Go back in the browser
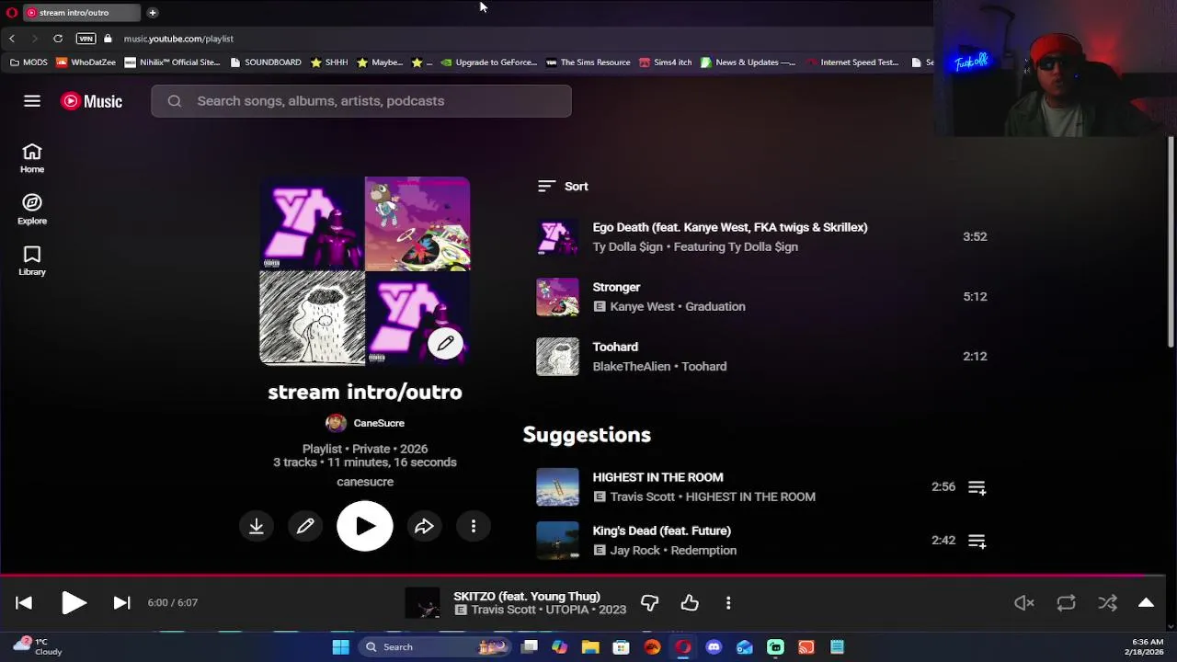The width and height of the screenshot is (1177, 662). tap(12, 39)
